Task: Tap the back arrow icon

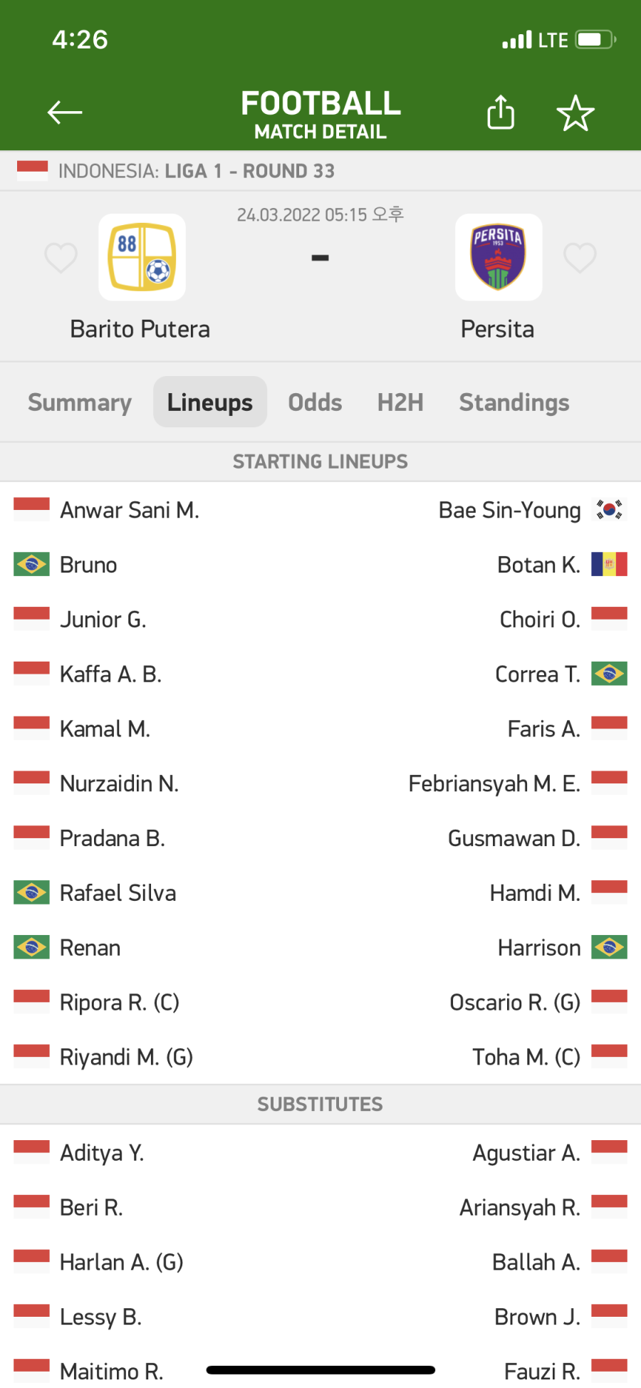Action: tap(65, 112)
